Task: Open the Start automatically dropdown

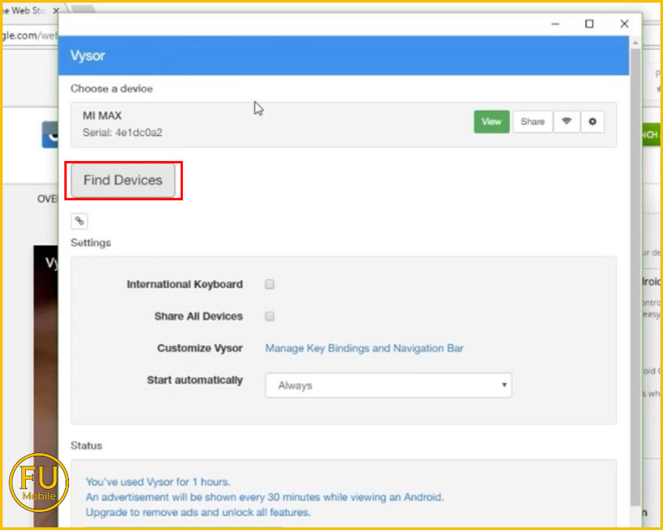Action: [389, 385]
